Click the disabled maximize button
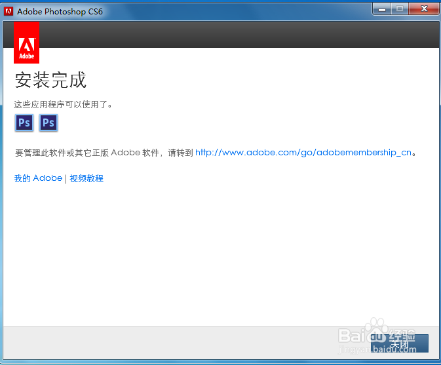 tap(399, 9)
